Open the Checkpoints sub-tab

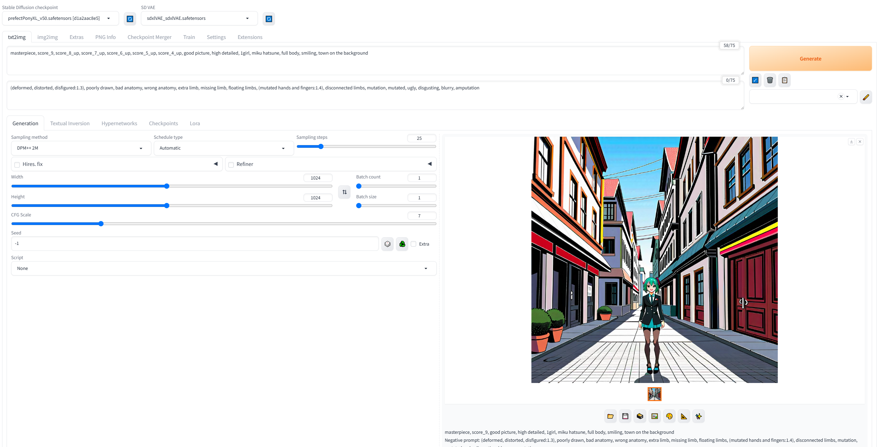tap(164, 123)
